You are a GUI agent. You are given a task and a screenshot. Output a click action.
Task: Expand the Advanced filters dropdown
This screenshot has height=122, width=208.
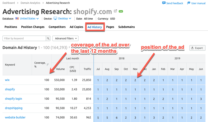tap(65, 38)
